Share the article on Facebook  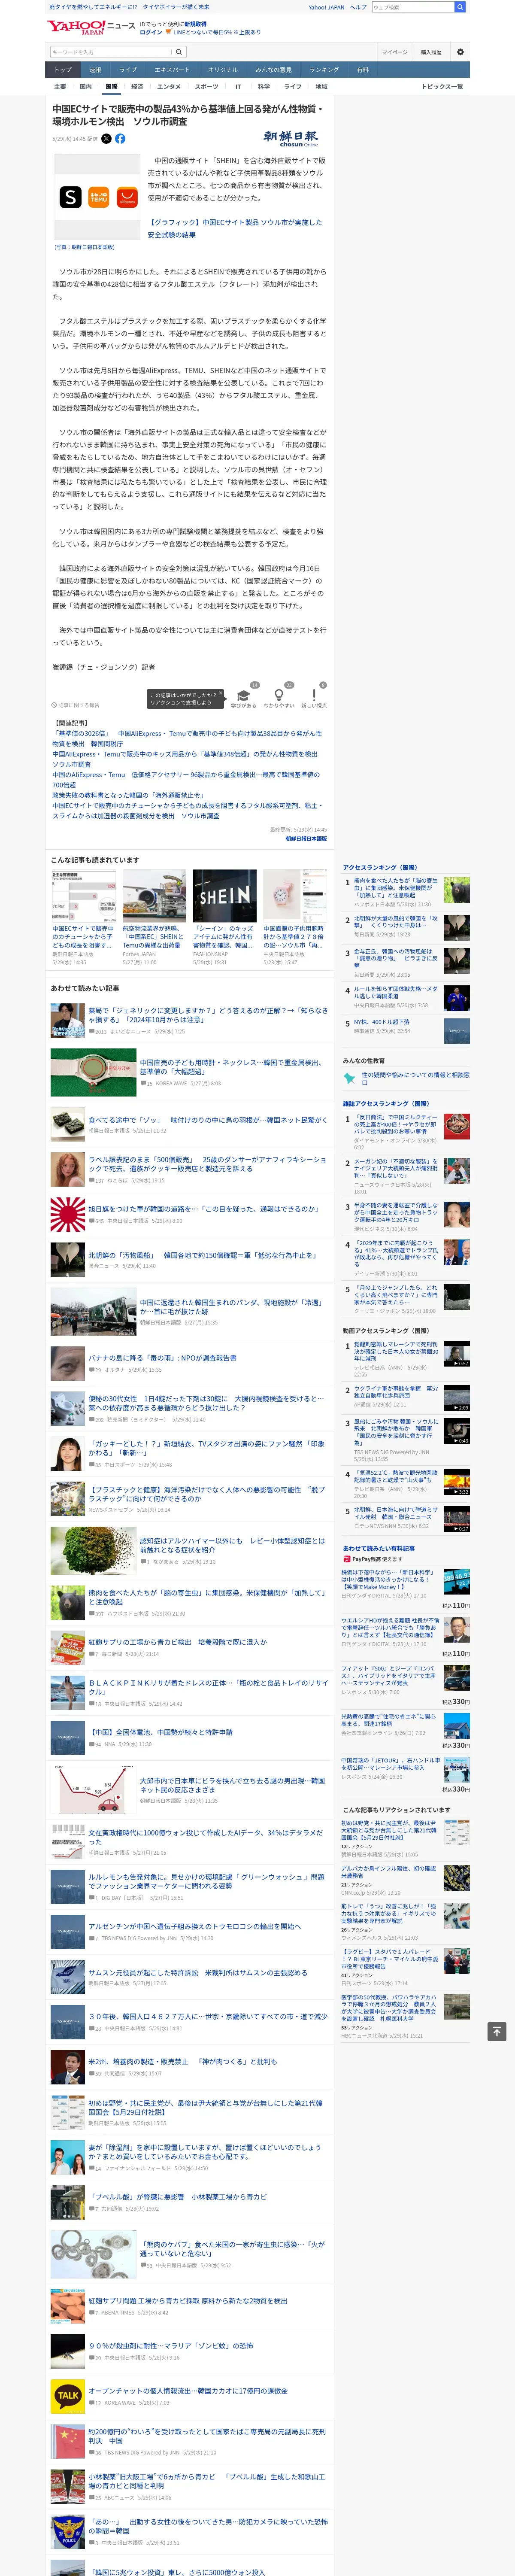[120, 139]
